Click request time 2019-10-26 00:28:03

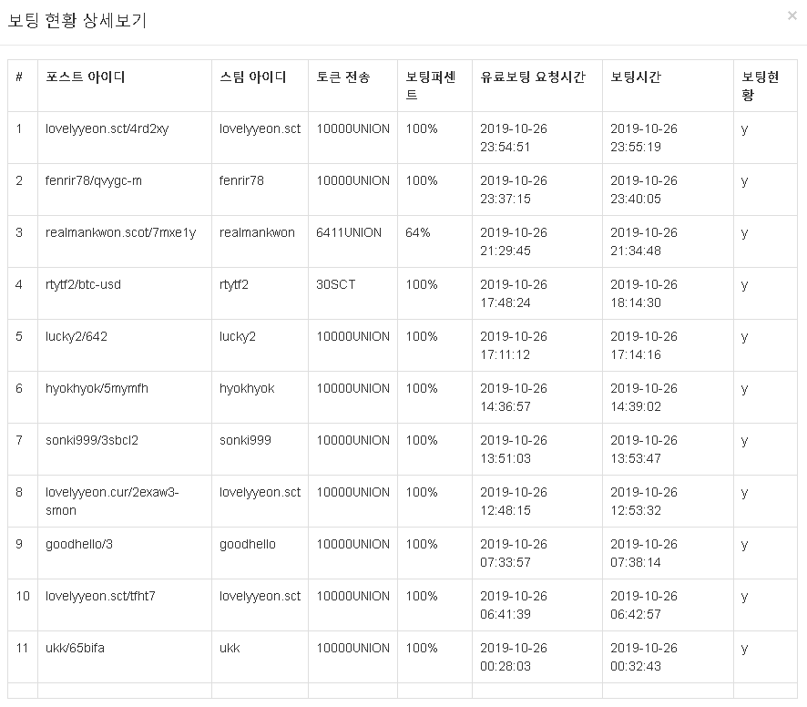[x=514, y=658]
